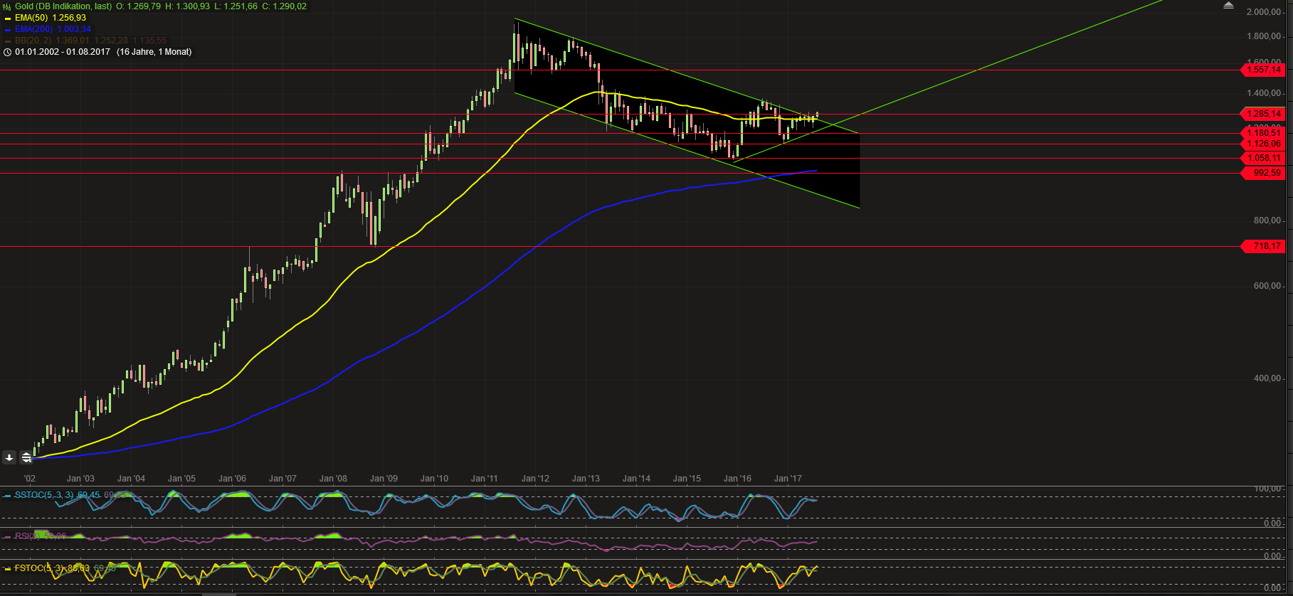Click the date range 01.01.2002 - 01.08.2017 text
The height and width of the screenshot is (596, 1293).
click(63, 52)
